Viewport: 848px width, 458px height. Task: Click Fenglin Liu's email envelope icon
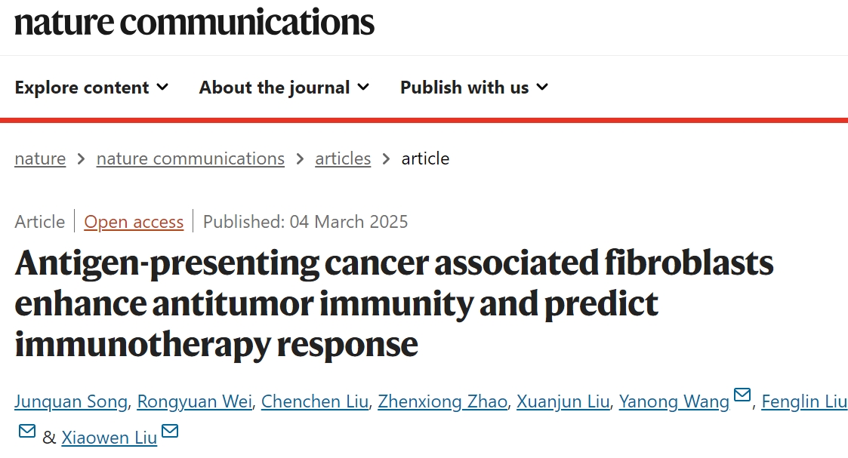point(27,431)
